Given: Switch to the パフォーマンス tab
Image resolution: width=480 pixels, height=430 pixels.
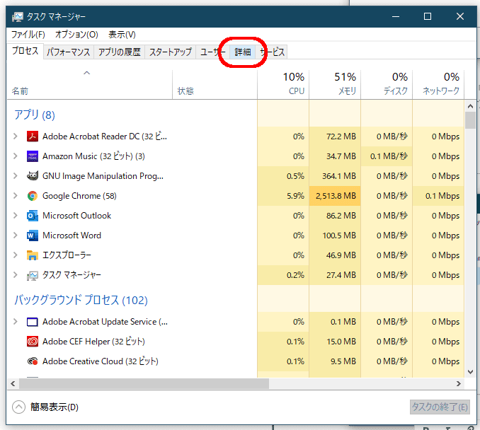Looking at the screenshot, I should point(69,52).
